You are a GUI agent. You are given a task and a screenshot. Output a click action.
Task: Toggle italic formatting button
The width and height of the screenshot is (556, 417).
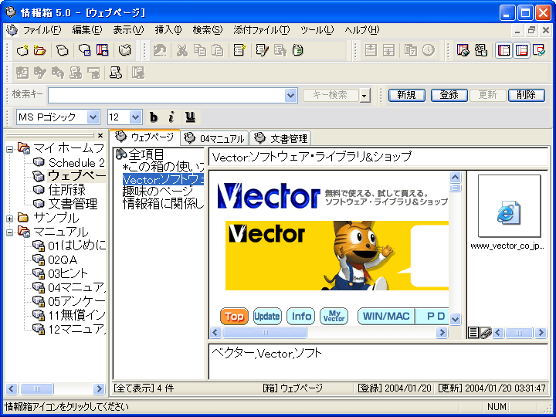tap(171, 117)
